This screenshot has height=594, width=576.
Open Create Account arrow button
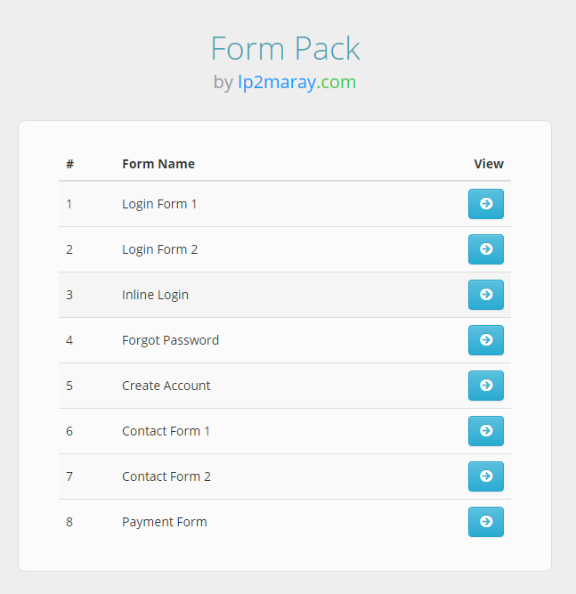tap(486, 386)
